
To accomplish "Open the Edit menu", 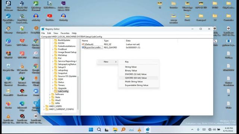I will point(49,33).
